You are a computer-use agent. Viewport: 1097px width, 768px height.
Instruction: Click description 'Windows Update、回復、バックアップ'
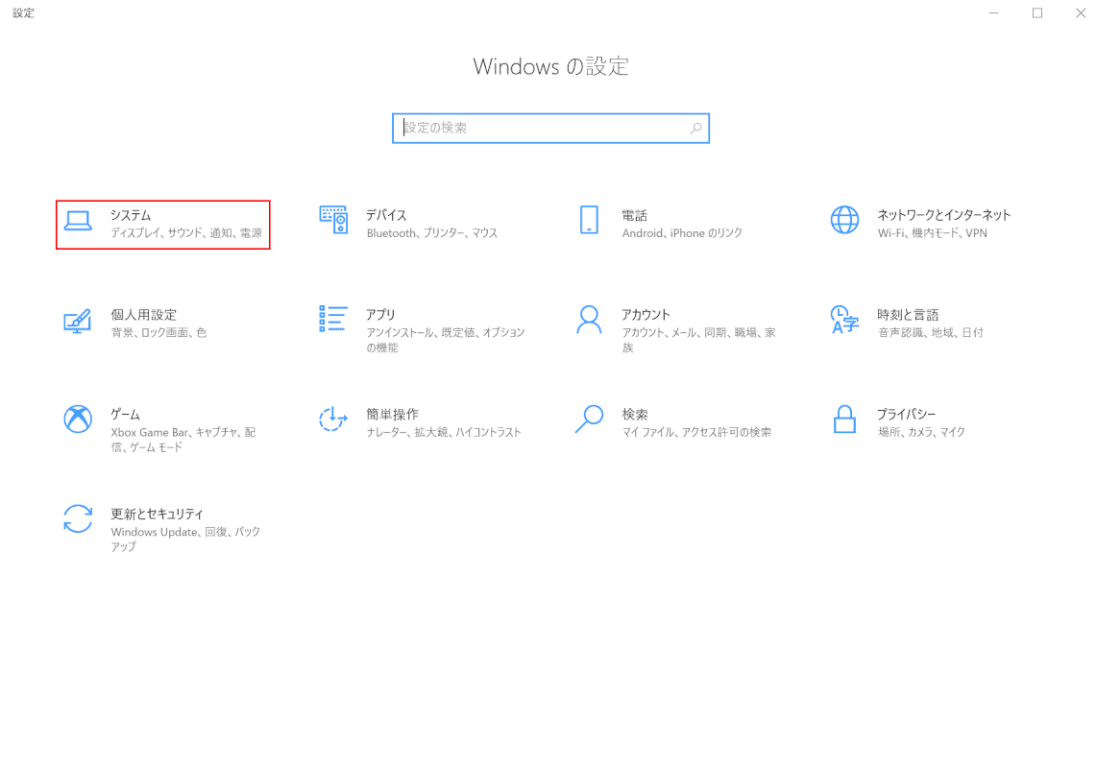coord(185,540)
